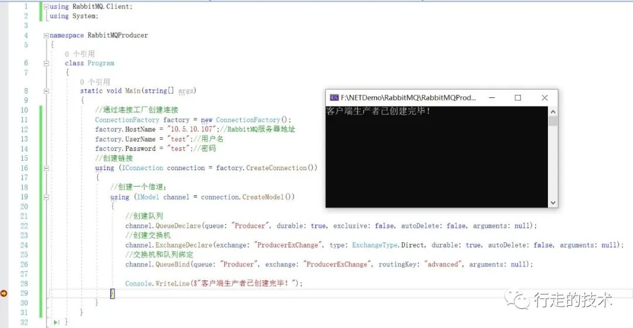Click the string "ProducerExChange" on line 24

tap(289, 245)
